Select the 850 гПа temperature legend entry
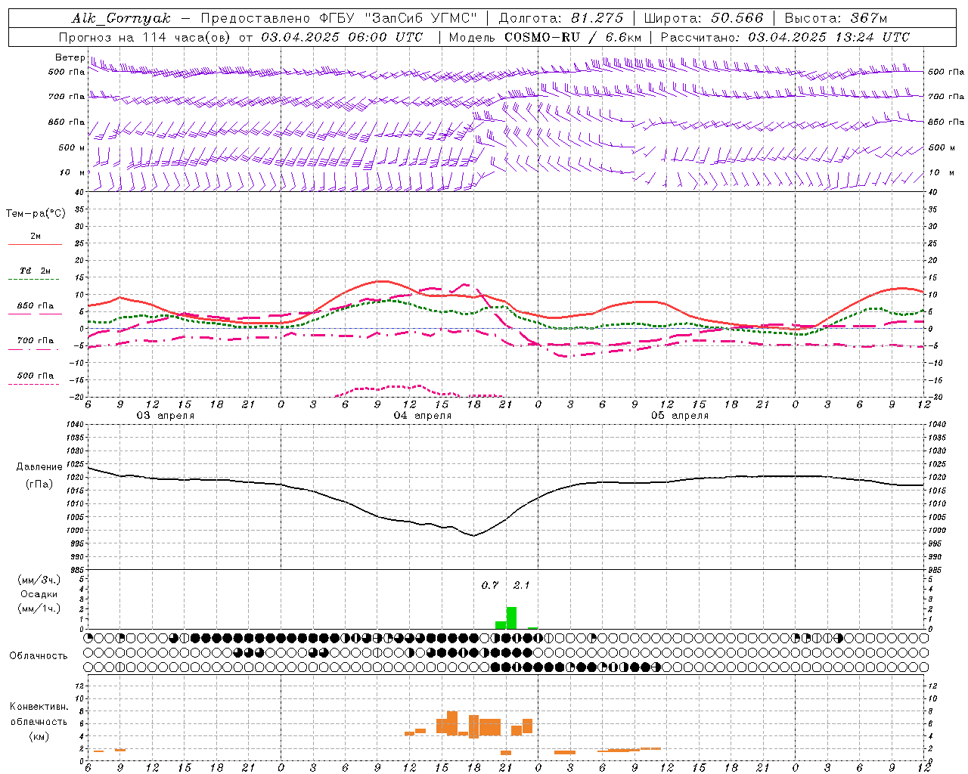The image size is (968, 774). coord(36,305)
